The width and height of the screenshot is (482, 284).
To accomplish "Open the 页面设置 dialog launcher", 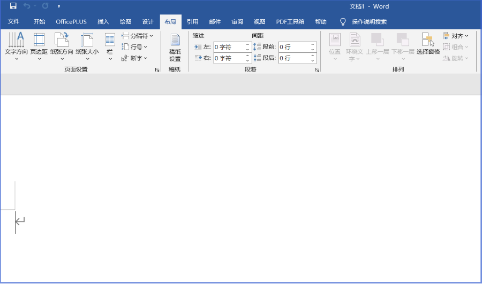I will click(157, 70).
